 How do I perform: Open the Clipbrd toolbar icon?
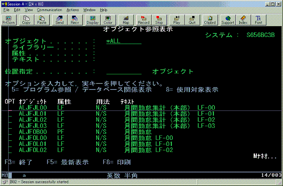click(x=210, y=20)
